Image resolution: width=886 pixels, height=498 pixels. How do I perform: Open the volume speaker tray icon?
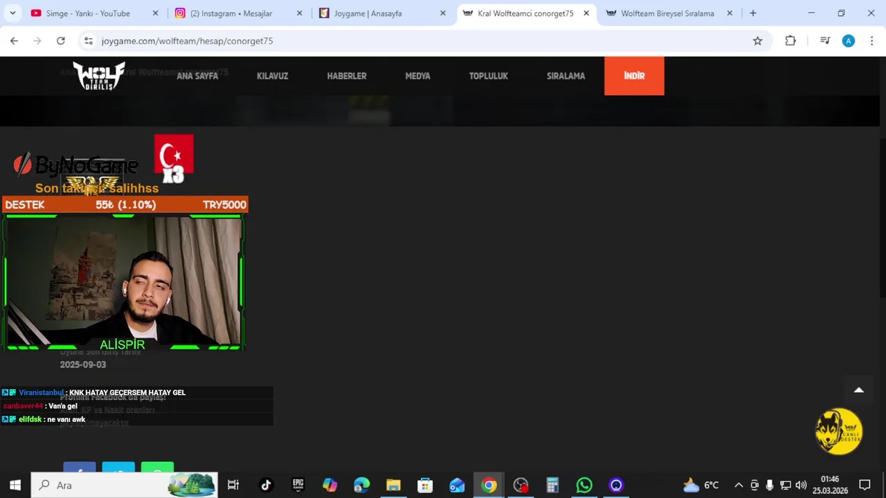pyautogui.click(x=801, y=485)
